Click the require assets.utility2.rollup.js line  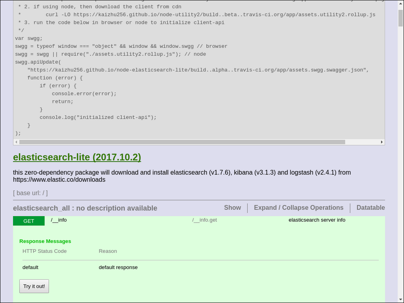pyautogui.click(x=110, y=54)
